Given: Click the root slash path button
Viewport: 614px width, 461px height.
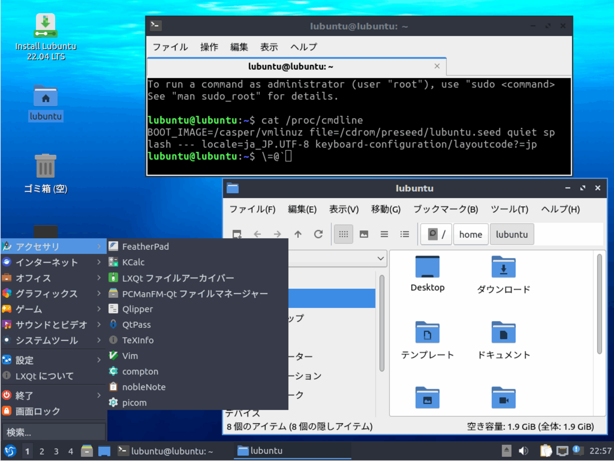Looking at the screenshot, I should coord(436,235).
